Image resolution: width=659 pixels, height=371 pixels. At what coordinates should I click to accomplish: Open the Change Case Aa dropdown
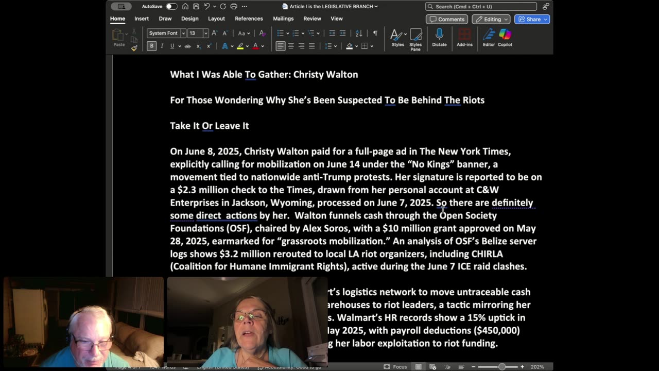coord(243,33)
